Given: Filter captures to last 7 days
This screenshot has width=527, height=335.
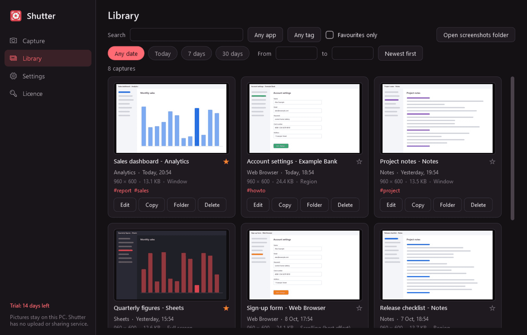Looking at the screenshot, I should click(196, 53).
